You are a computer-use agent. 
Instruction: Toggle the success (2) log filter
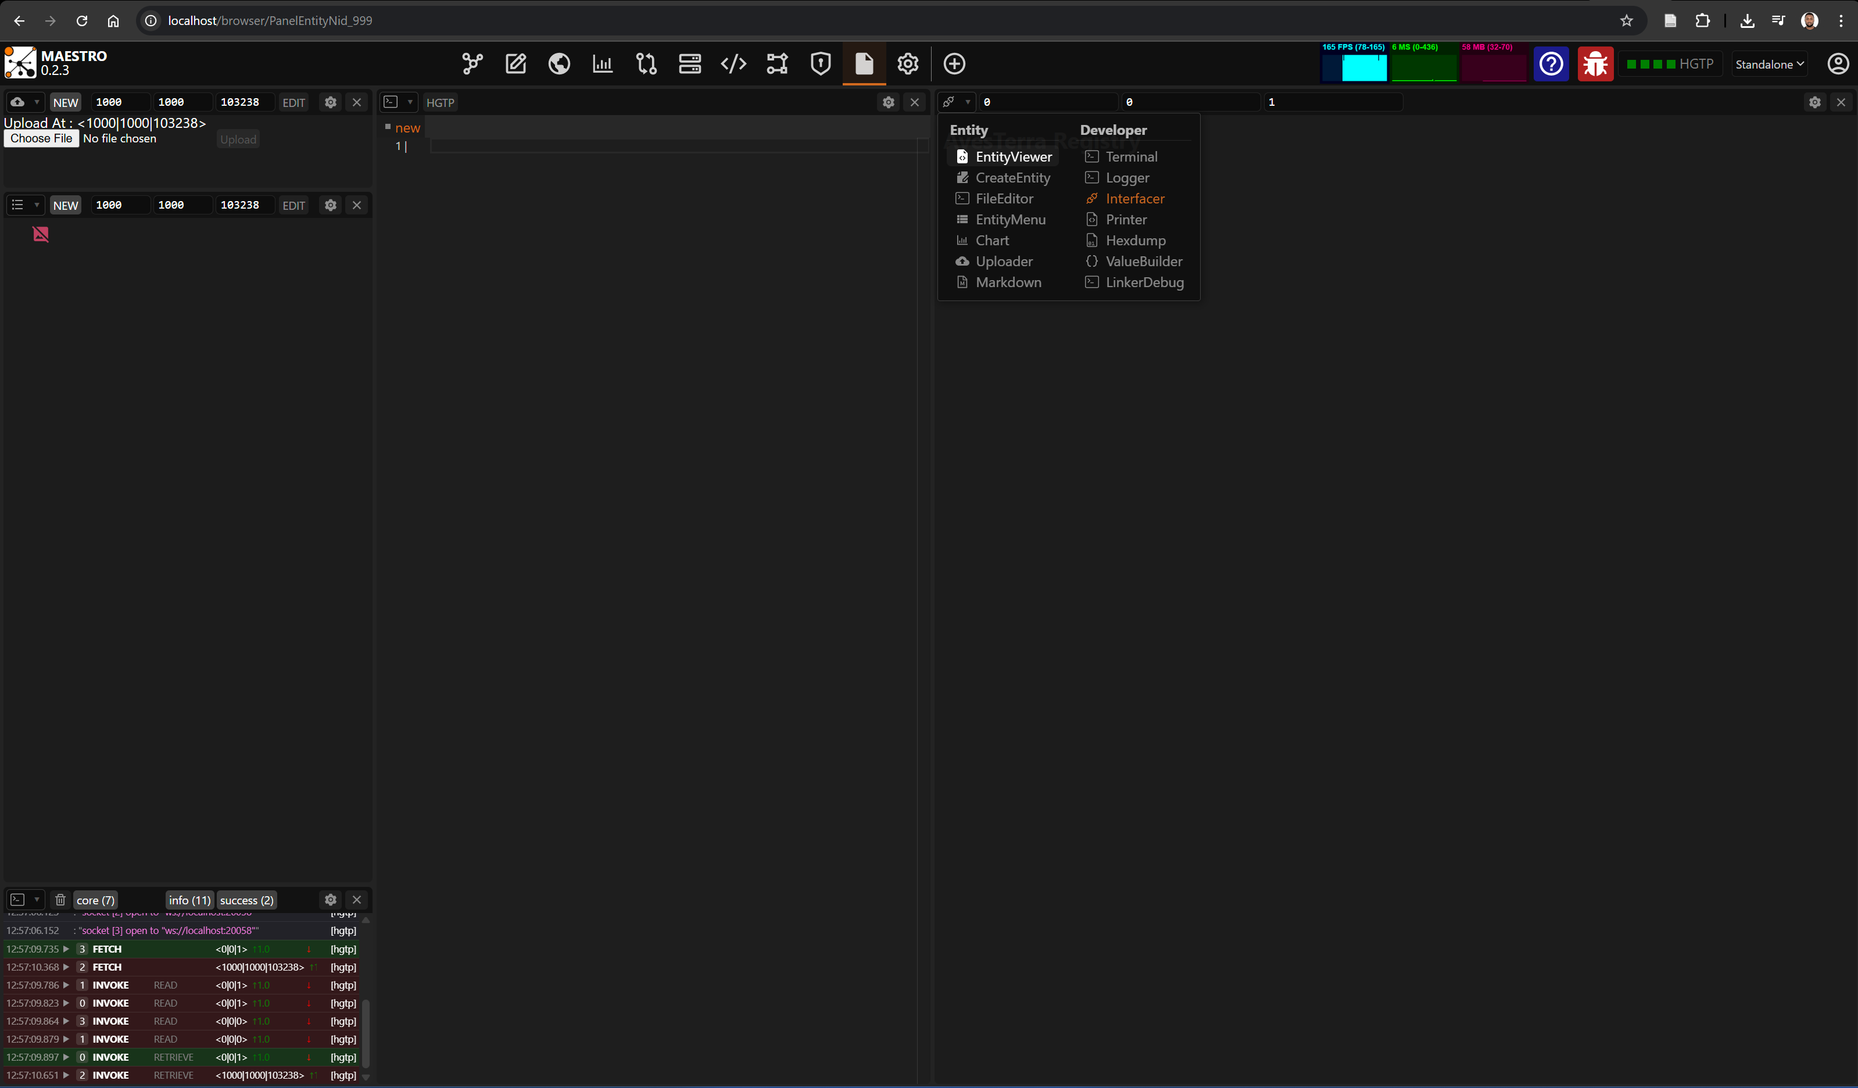click(246, 900)
